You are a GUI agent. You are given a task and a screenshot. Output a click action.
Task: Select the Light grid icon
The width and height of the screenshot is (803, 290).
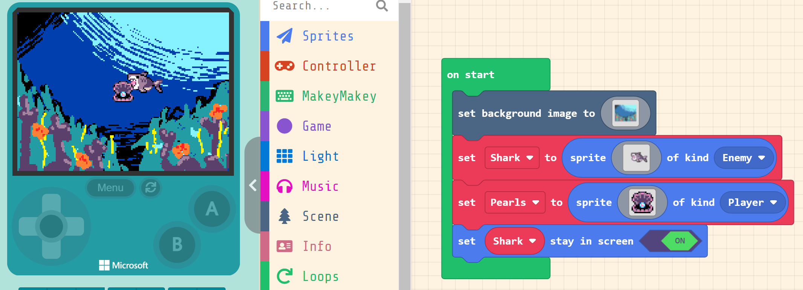tap(285, 156)
